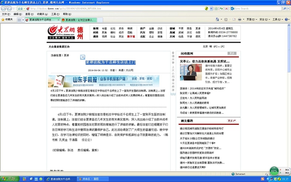Open the 文件(F) menu

(6, 14)
